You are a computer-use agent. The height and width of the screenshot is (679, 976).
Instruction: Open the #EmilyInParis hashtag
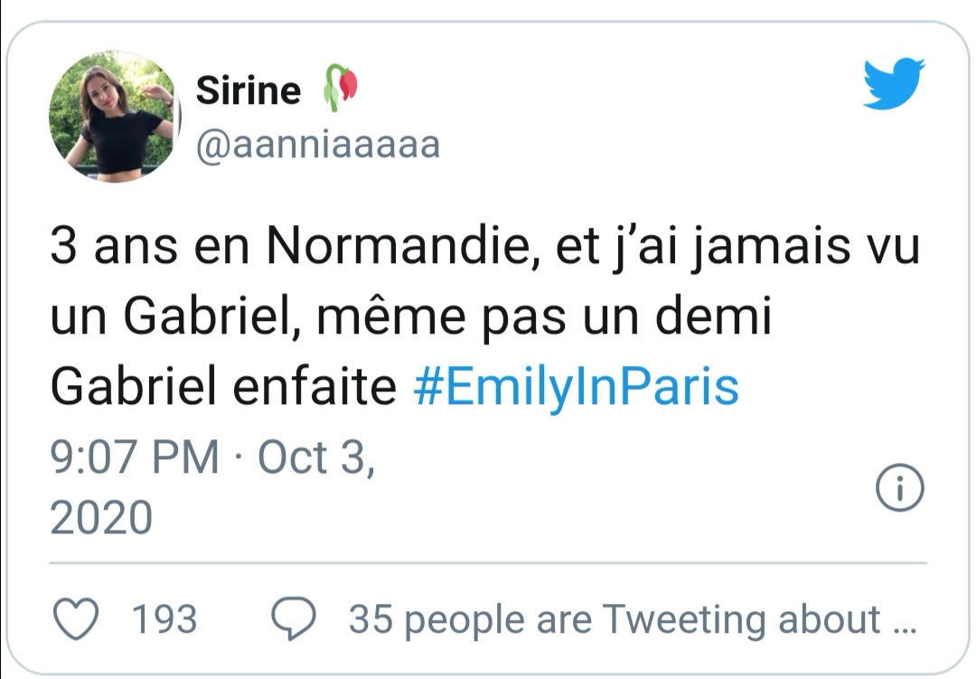point(576,387)
